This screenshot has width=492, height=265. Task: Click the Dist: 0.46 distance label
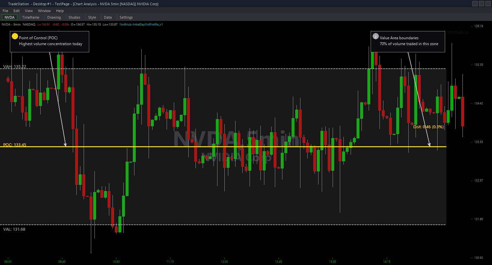(429, 127)
